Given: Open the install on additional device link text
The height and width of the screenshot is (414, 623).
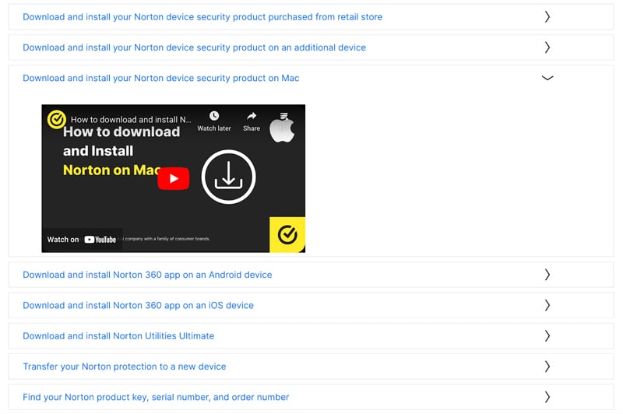Looking at the screenshot, I should [x=194, y=47].
